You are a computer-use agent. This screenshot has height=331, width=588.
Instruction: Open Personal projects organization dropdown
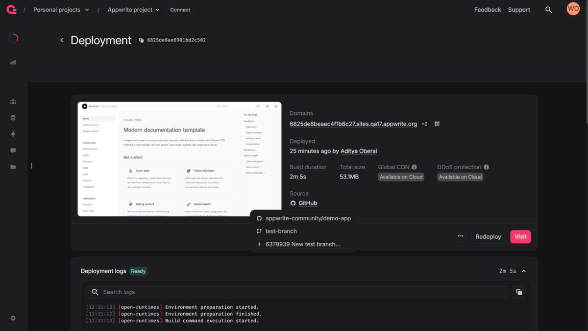(x=61, y=10)
